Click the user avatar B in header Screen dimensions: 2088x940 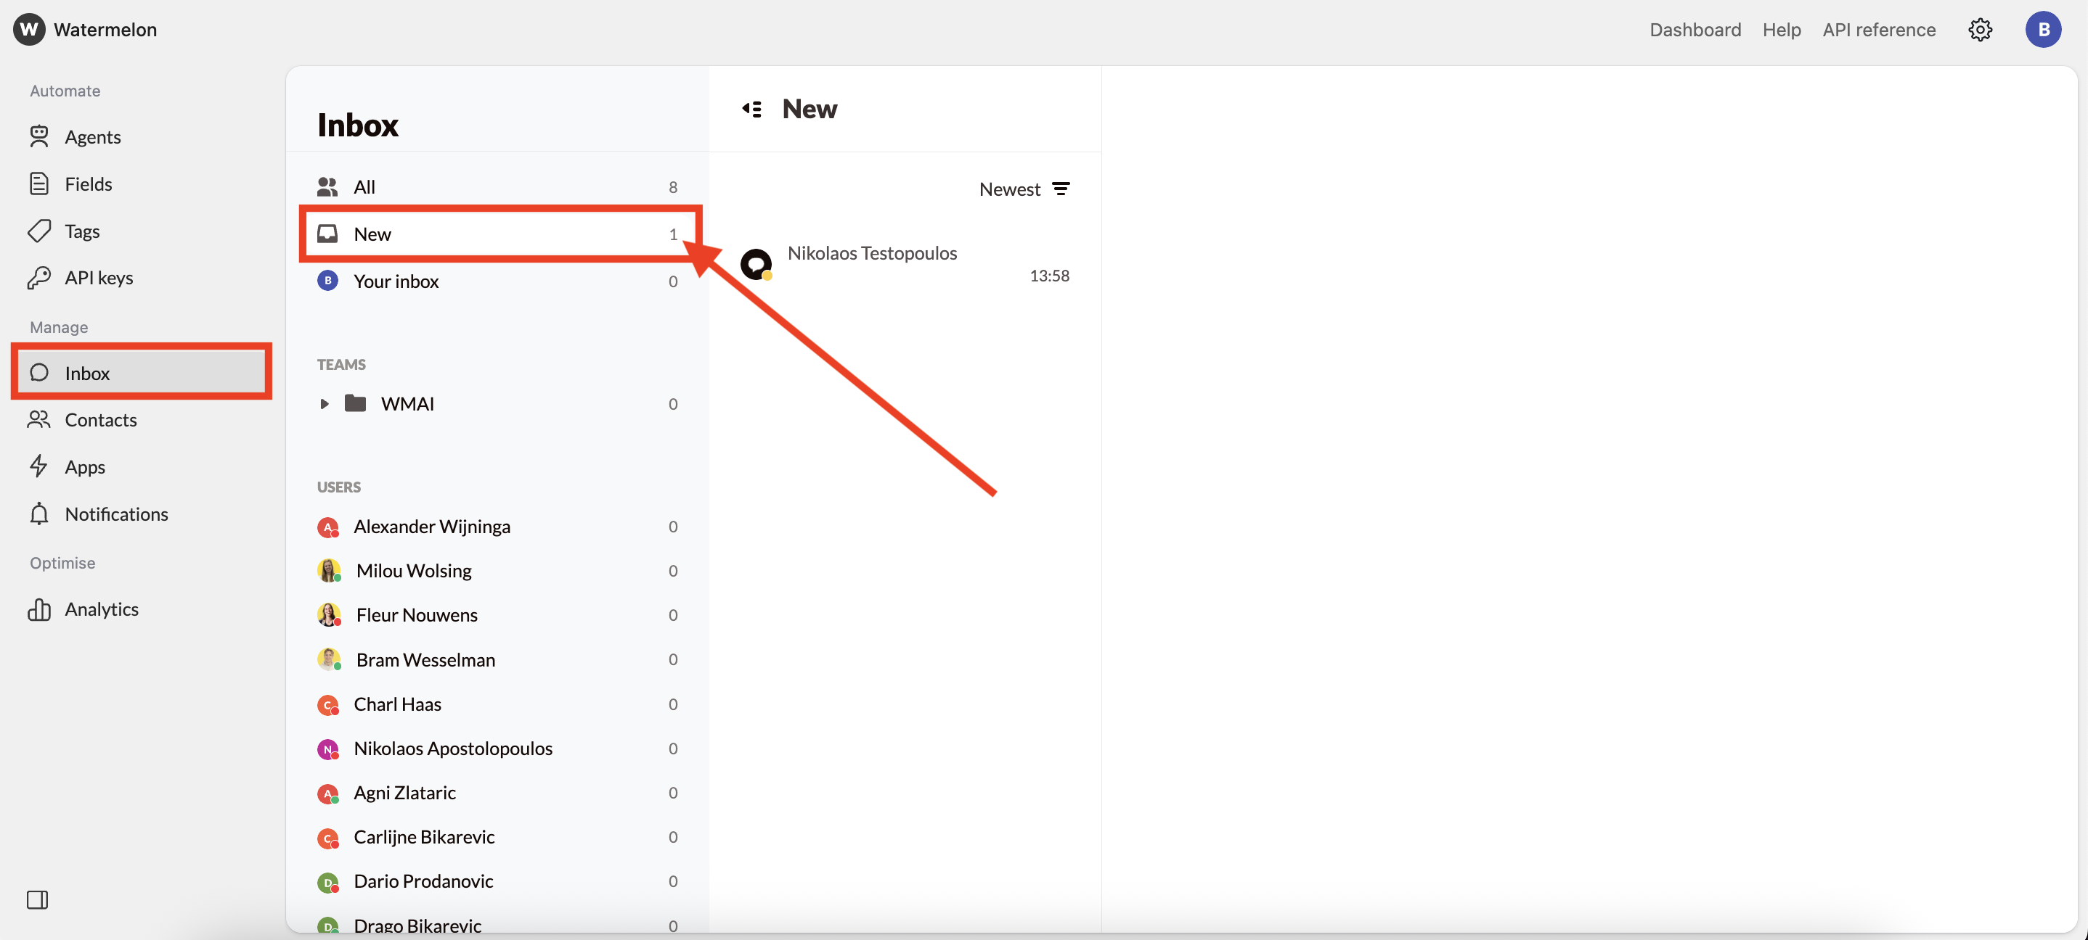pyautogui.click(x=2042, y=30)
